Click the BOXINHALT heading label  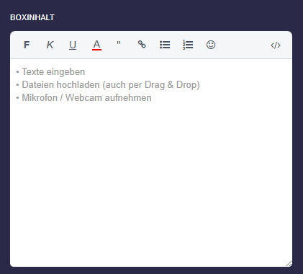click(32, 17)
